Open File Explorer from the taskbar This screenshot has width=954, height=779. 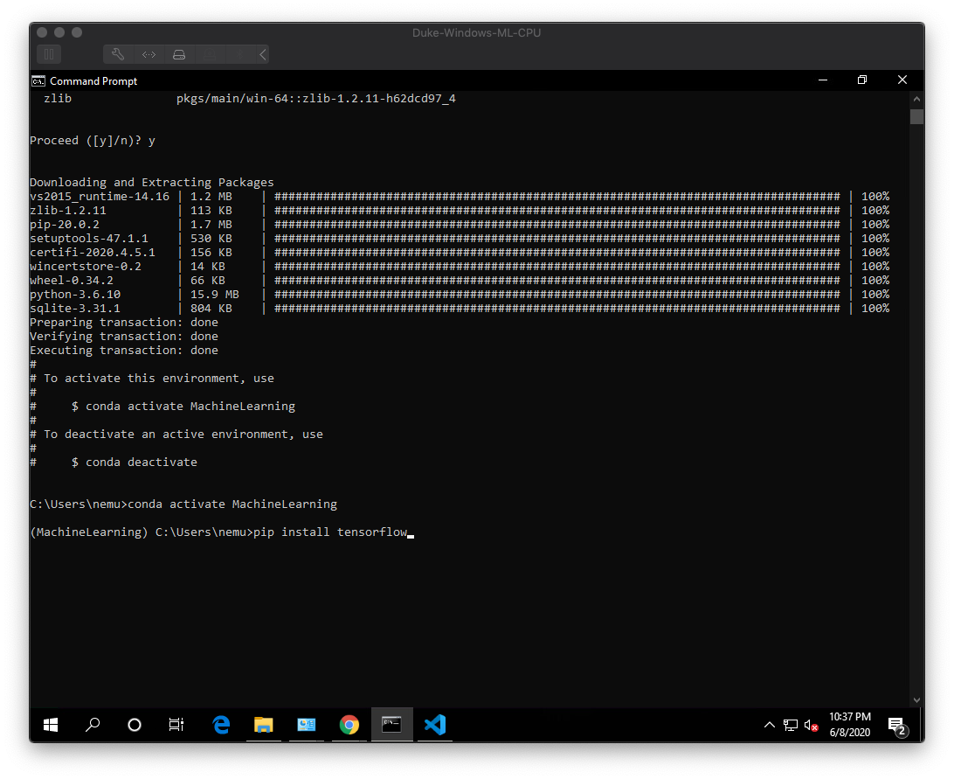264,725
